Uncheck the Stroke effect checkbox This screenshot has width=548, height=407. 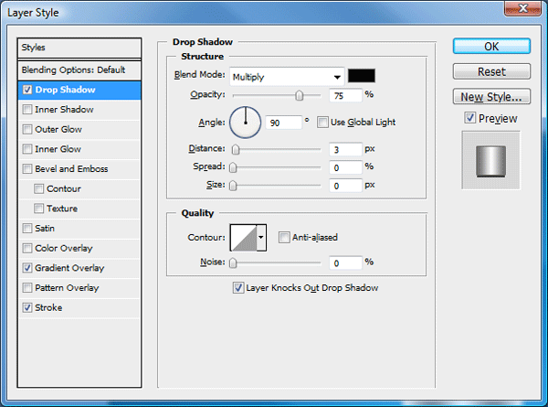click(x=27, y=307)
